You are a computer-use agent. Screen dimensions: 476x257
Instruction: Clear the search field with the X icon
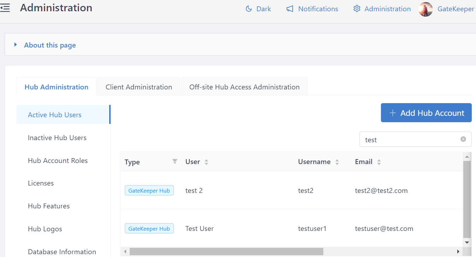pyautogui.click(x=463, y=139)
